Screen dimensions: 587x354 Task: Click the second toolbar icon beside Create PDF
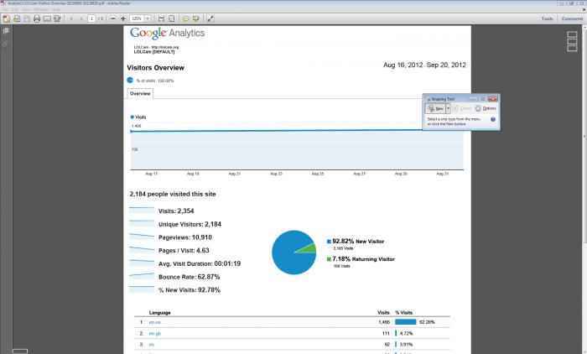point(17,18)
